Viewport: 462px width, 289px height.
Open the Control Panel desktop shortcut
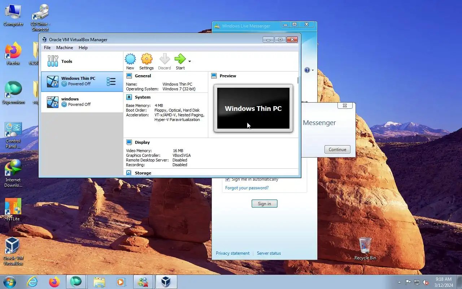point(13,135)
